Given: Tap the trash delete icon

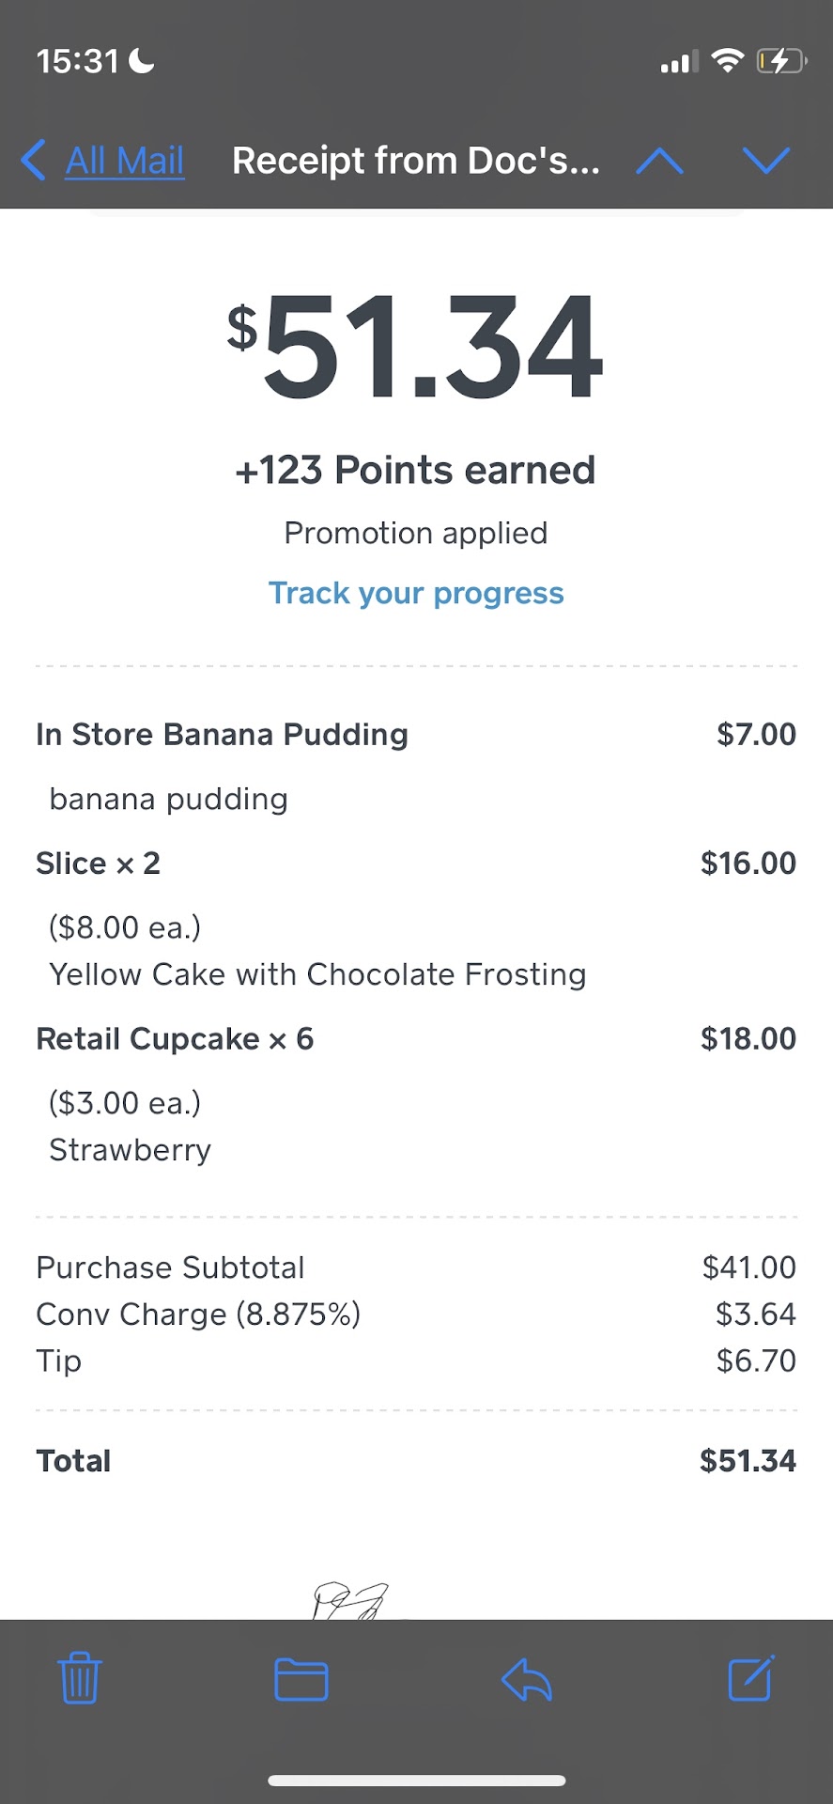Looking at the screenshot, I should tap(80, 1678).
